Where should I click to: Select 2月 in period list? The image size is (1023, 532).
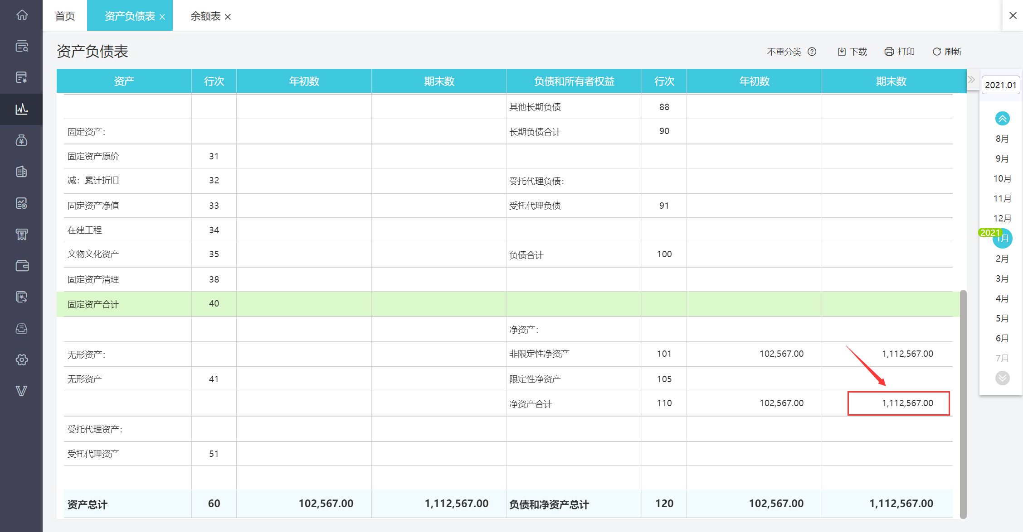click(1002, 259)
